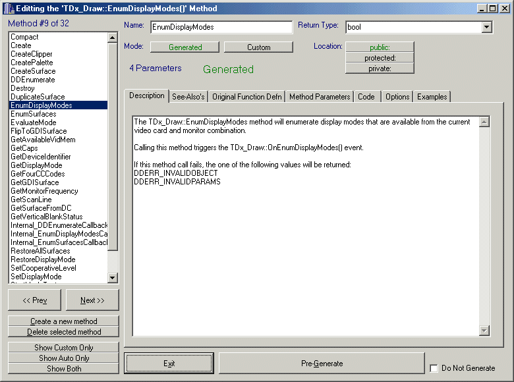Switch mode to Custom

tap(258, 47)
